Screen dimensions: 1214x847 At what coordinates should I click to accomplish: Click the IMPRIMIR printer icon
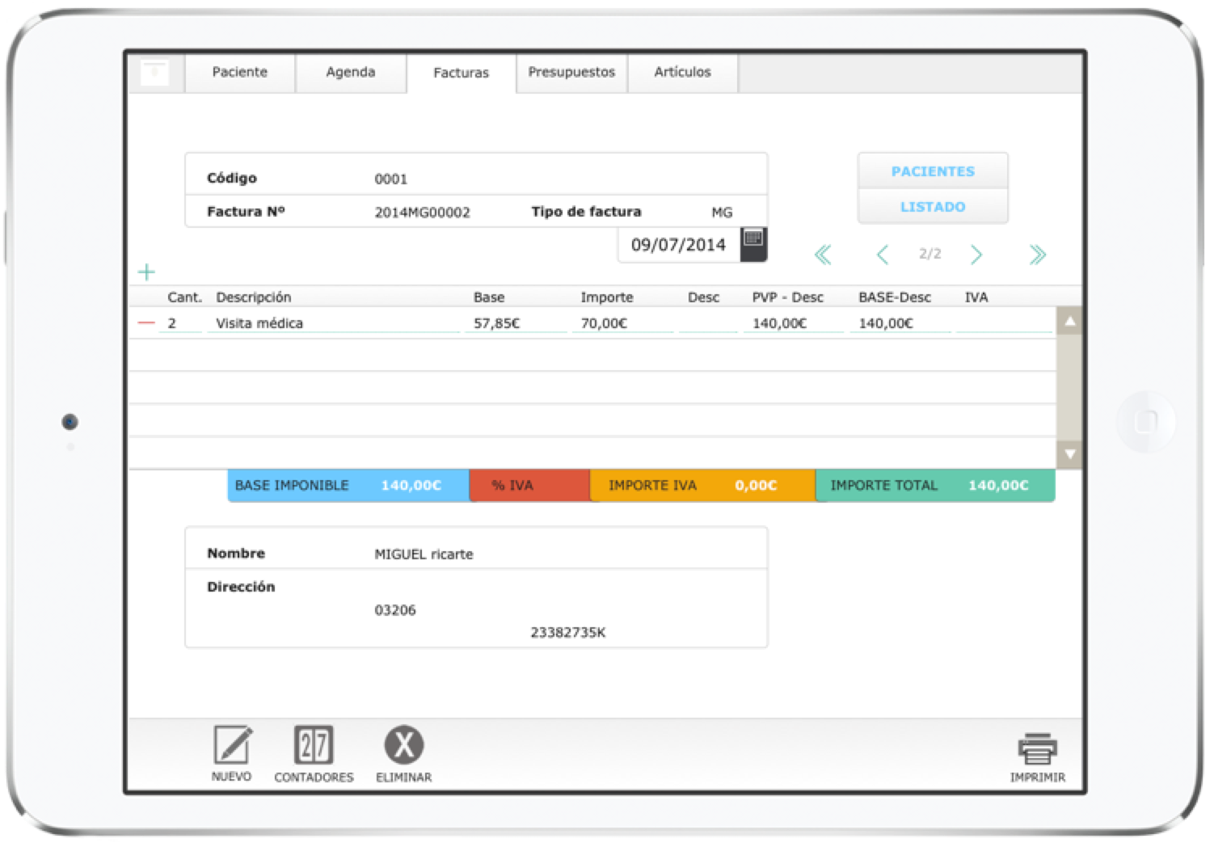tap(1037, 749)
